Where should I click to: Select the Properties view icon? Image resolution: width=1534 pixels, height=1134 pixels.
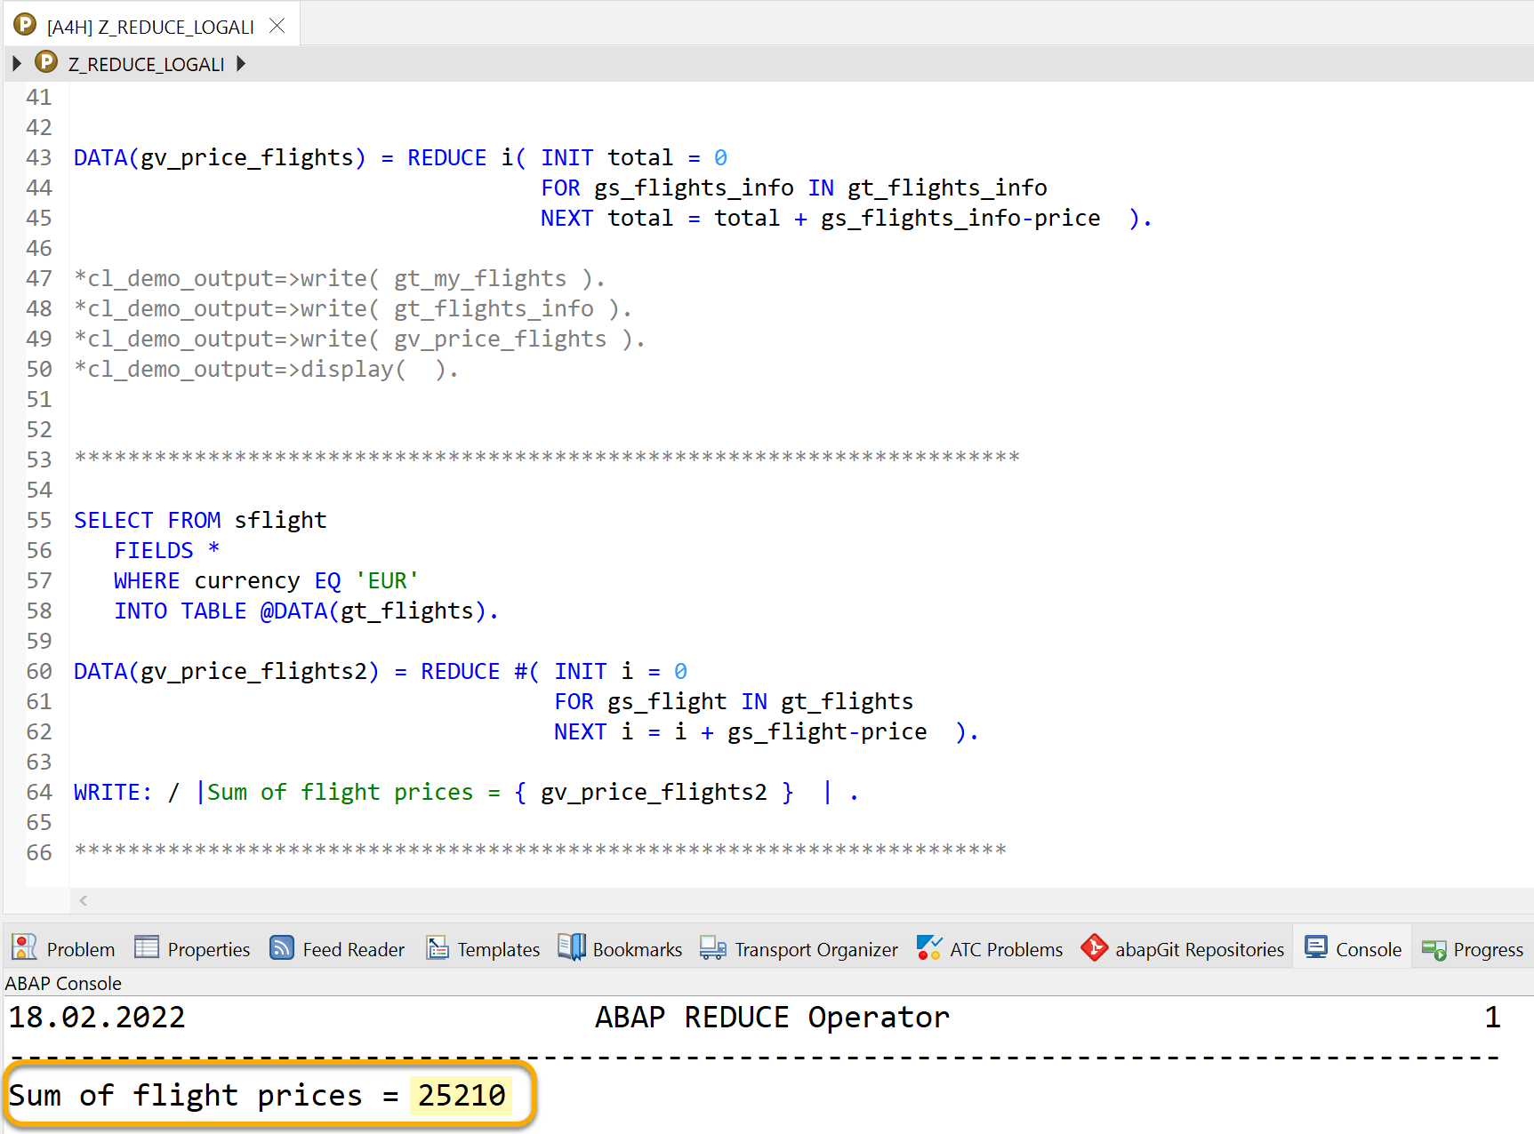[x=148, y=948]
